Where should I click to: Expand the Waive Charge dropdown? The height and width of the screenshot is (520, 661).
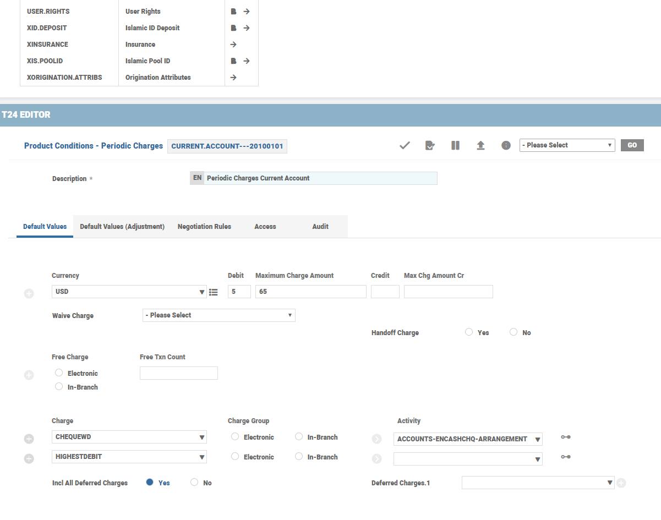pos(218,315)
